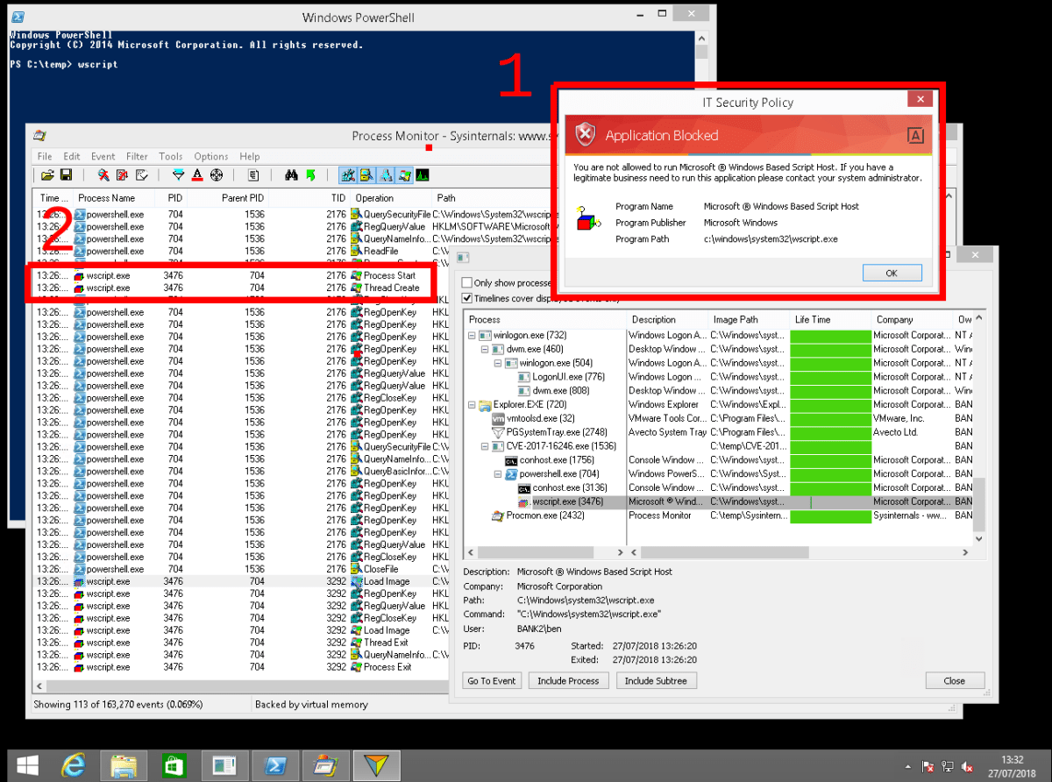
Task: Find an event using the binoculars icon
Action: (x=292, y=174)
